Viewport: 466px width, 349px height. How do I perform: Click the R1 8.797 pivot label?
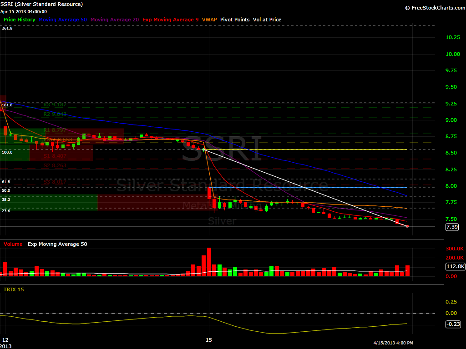[55, 130]
